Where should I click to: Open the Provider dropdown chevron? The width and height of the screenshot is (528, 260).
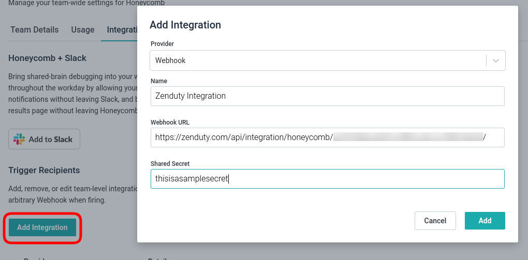coord(495,60)
